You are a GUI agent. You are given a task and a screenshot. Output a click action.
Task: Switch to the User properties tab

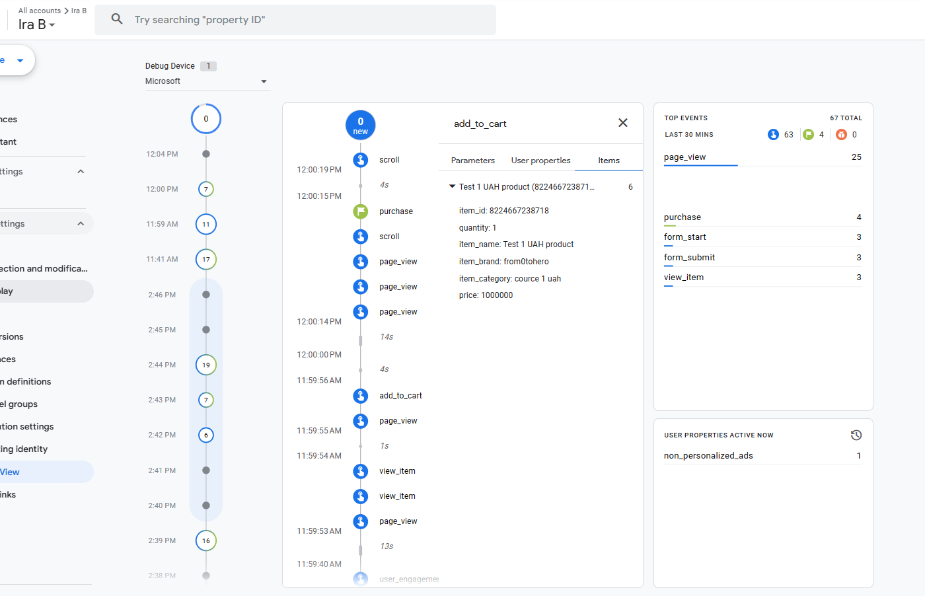click(x=540, y=161)
